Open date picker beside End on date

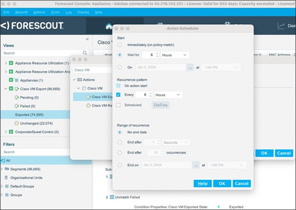(196, 165)
